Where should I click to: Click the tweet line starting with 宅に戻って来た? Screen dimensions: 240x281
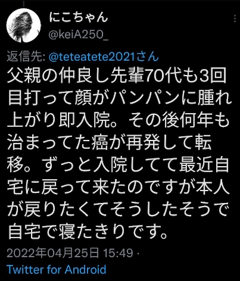click(x=118, y=188)
